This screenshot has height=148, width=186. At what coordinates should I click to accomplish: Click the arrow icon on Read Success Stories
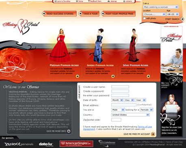pyautogui.click(x=44, y=13)
